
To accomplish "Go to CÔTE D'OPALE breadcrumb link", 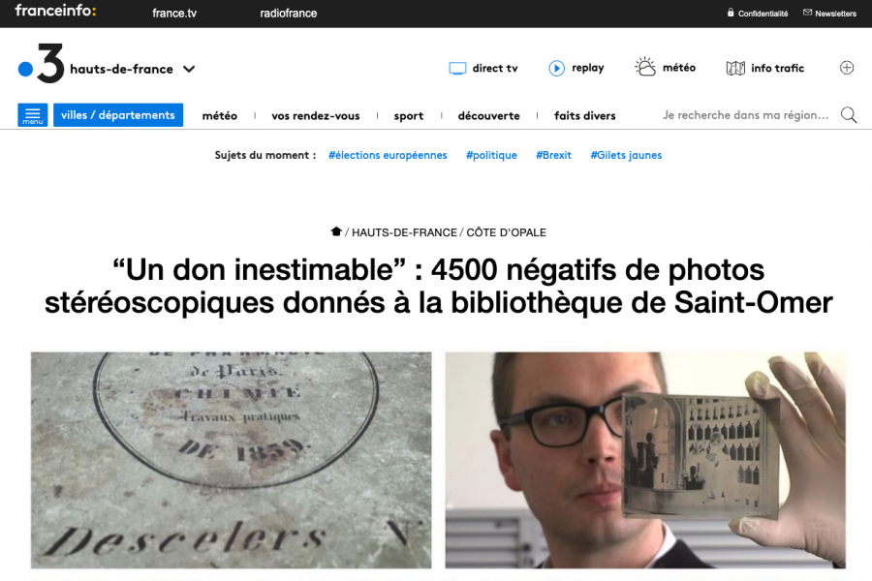I will click(x=506, y=232).
